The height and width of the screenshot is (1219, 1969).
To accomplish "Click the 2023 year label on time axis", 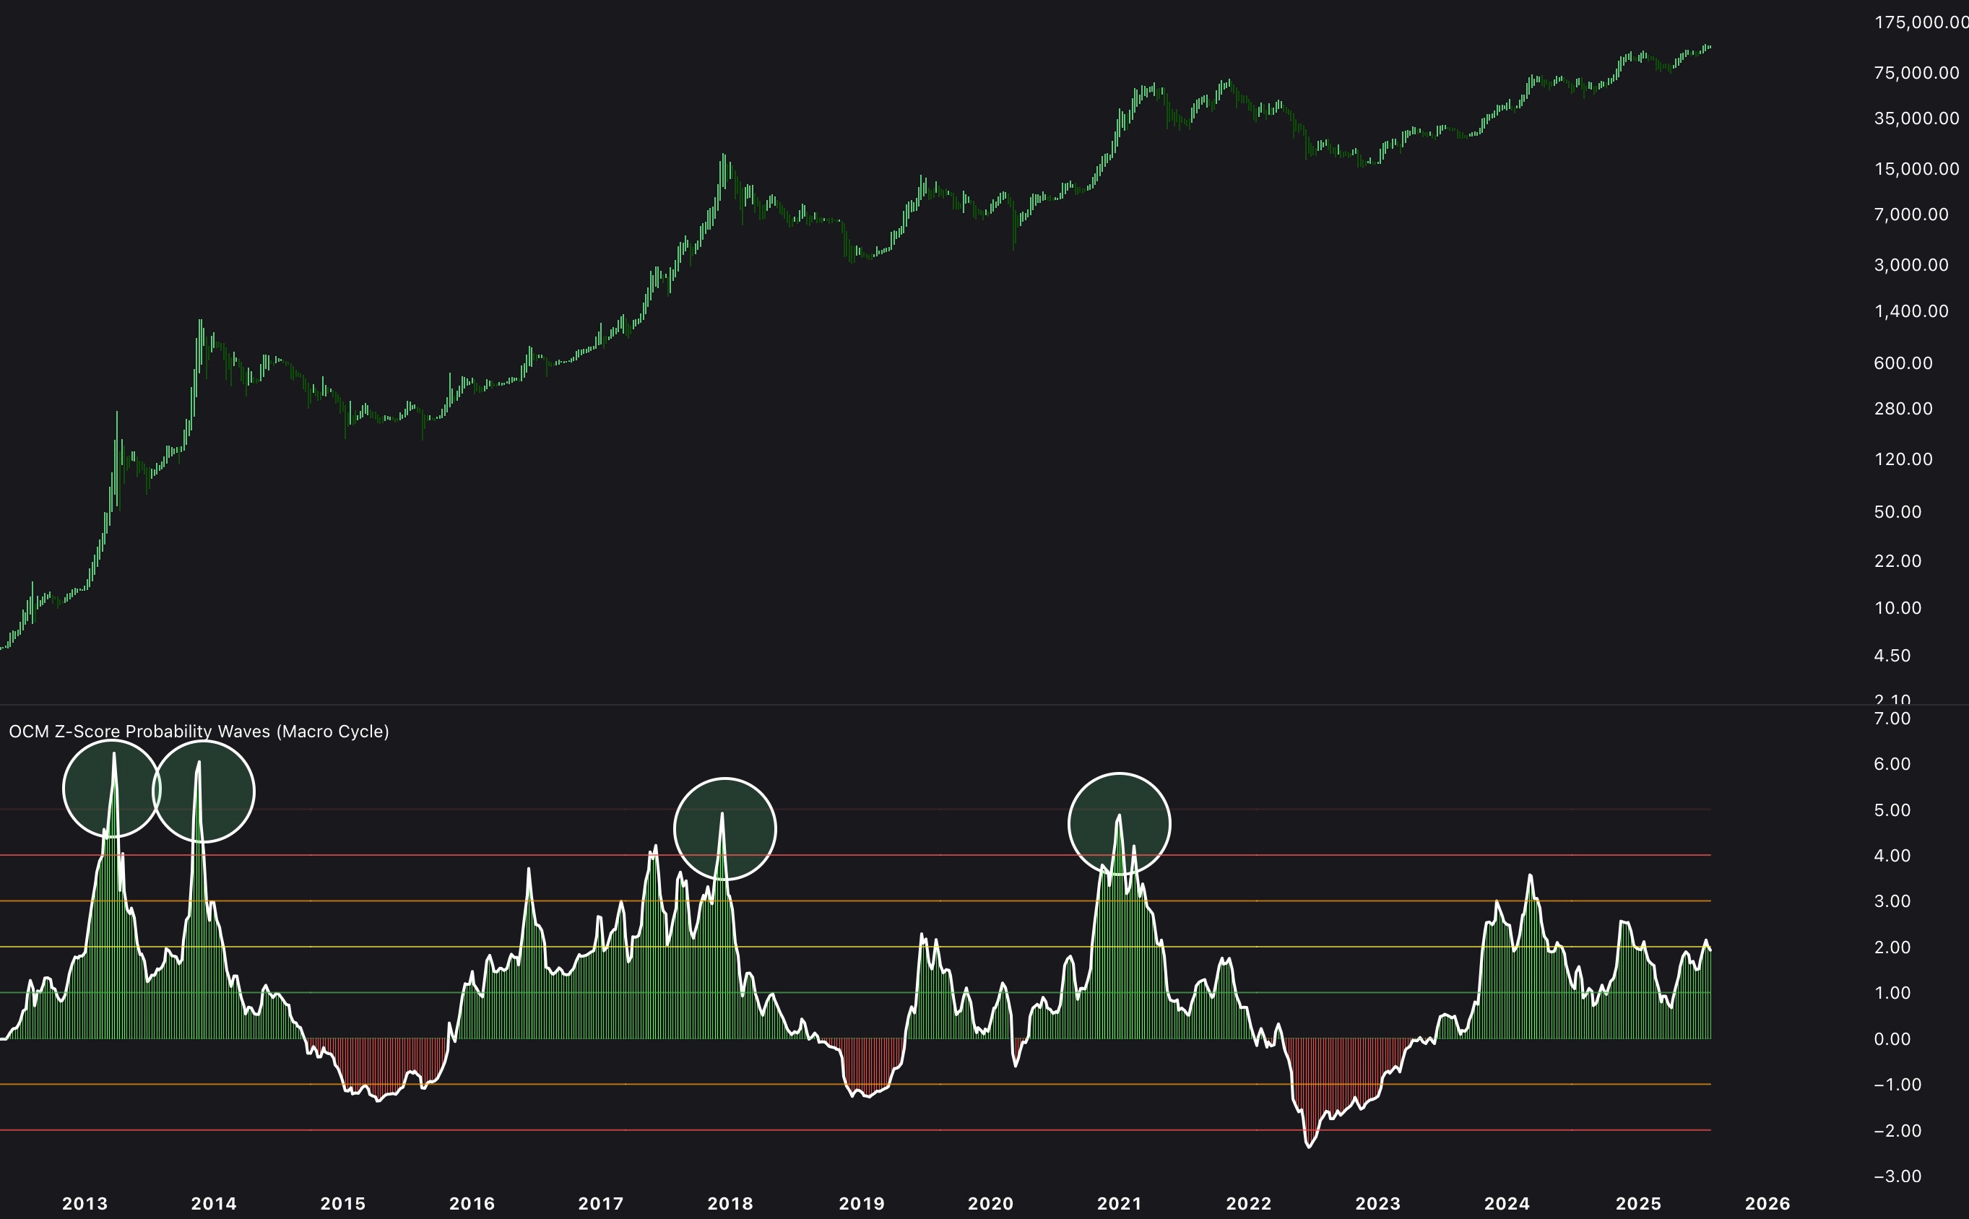I will coord(1377,1204).
